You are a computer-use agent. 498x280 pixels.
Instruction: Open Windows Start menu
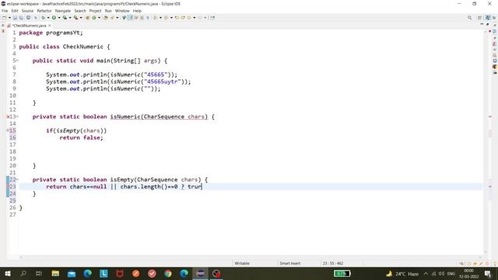point(7,273)
